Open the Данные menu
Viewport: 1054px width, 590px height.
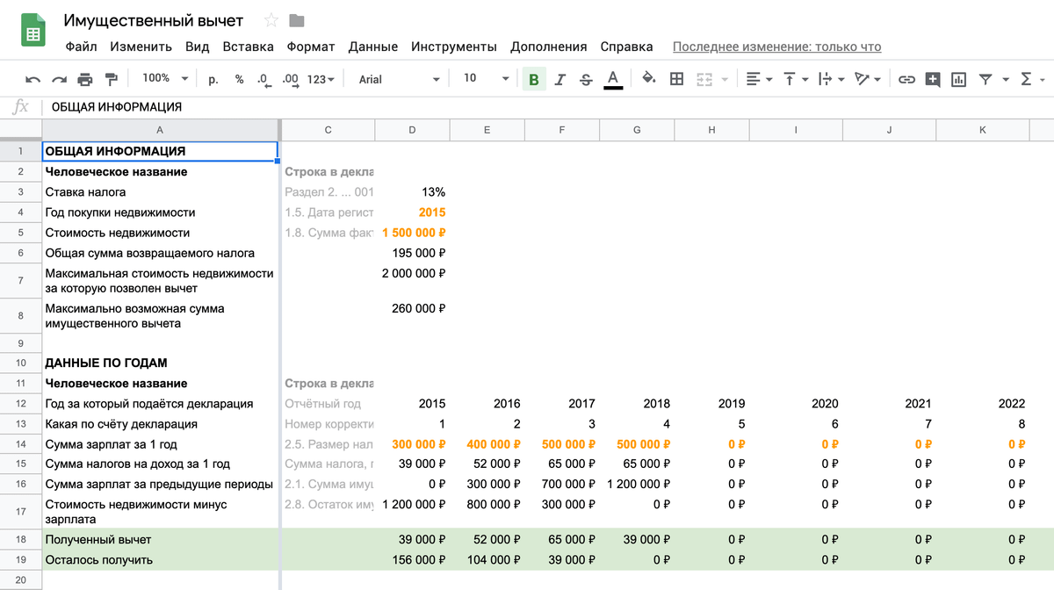[x=372, y=47]
